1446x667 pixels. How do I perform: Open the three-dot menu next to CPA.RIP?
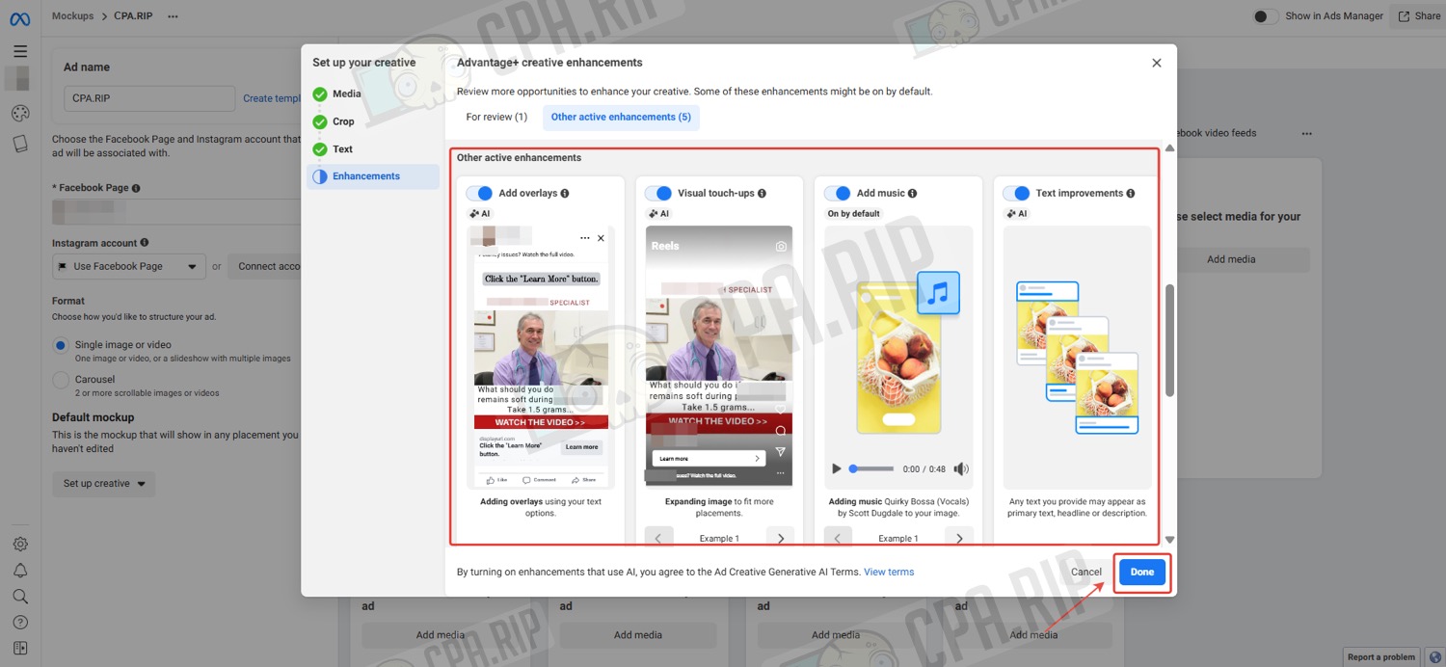173,16
